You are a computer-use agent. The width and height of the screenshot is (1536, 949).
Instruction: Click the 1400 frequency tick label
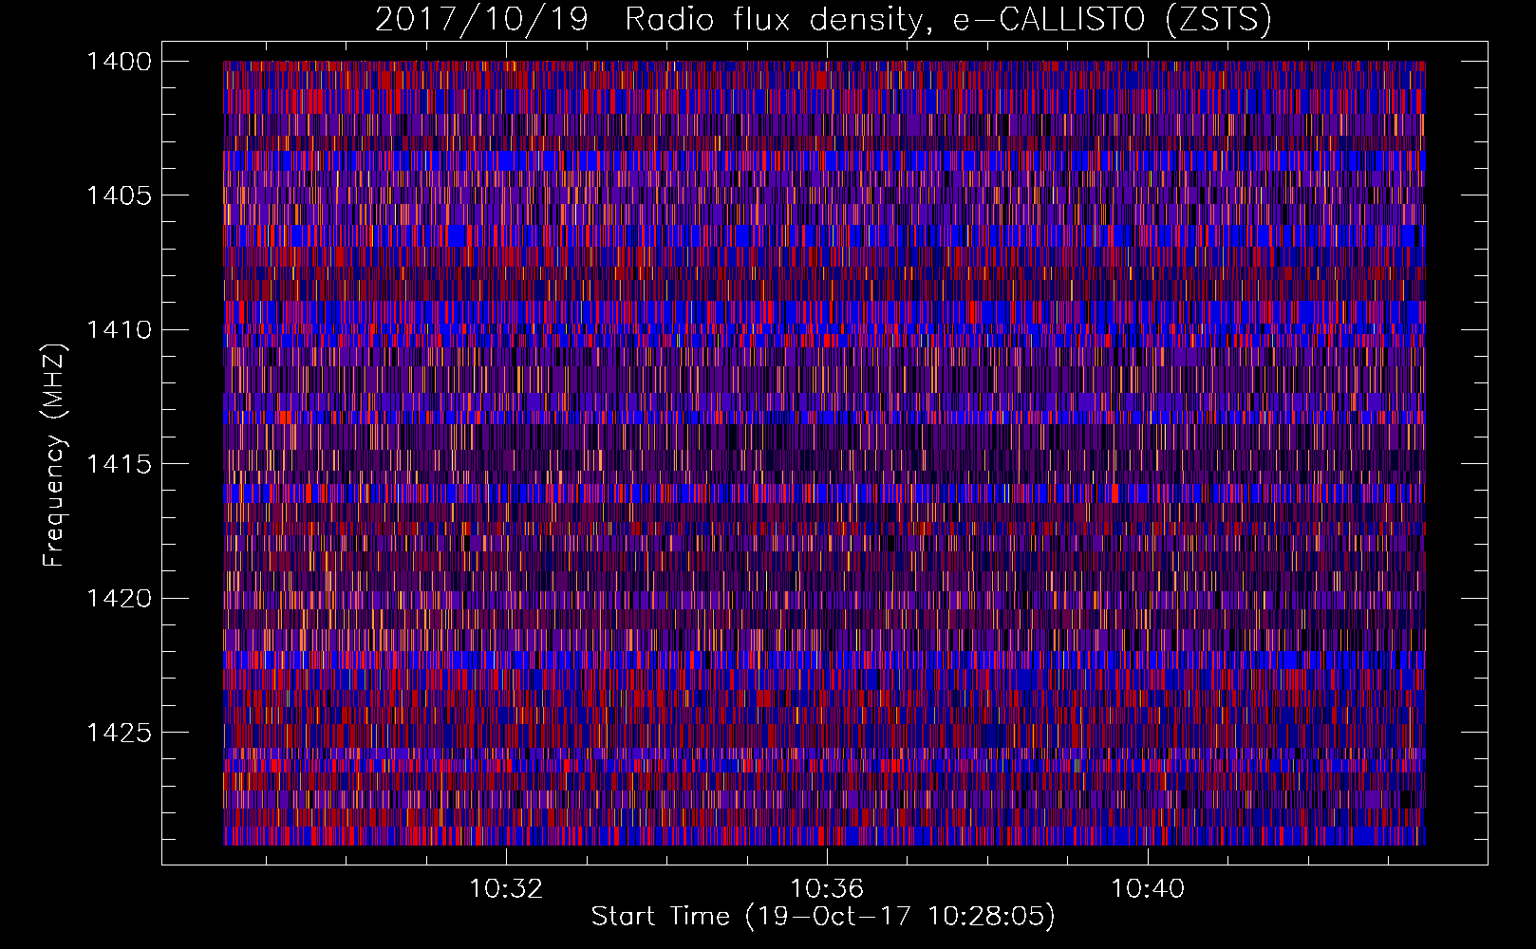tap(119, 62)
